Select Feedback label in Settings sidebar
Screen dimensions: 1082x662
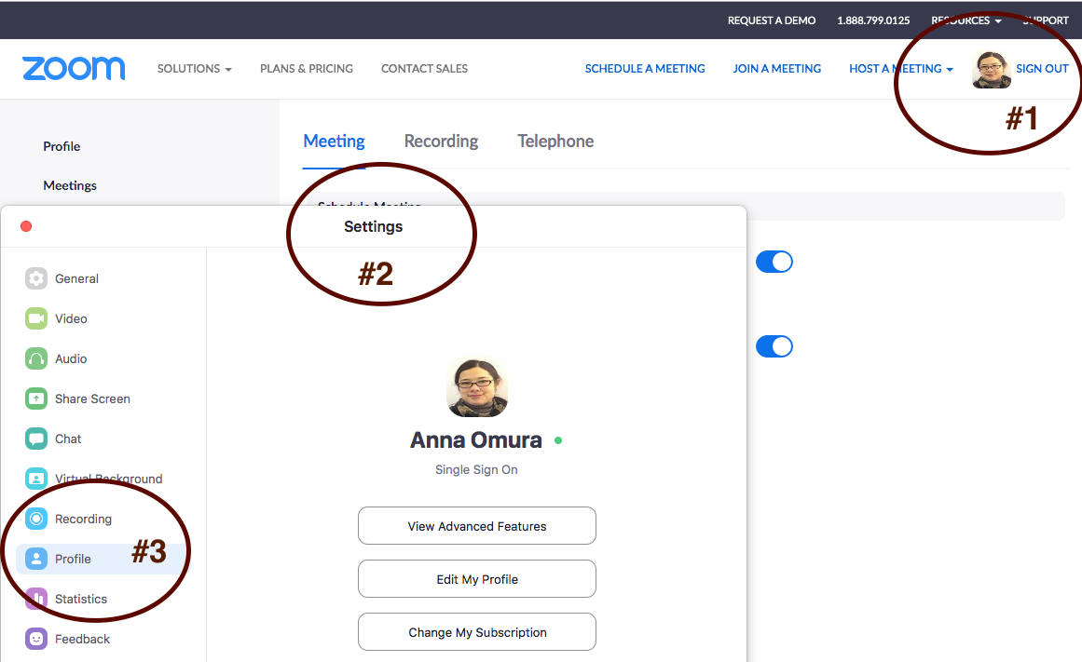pyautogui.click(x=82, y=639)
